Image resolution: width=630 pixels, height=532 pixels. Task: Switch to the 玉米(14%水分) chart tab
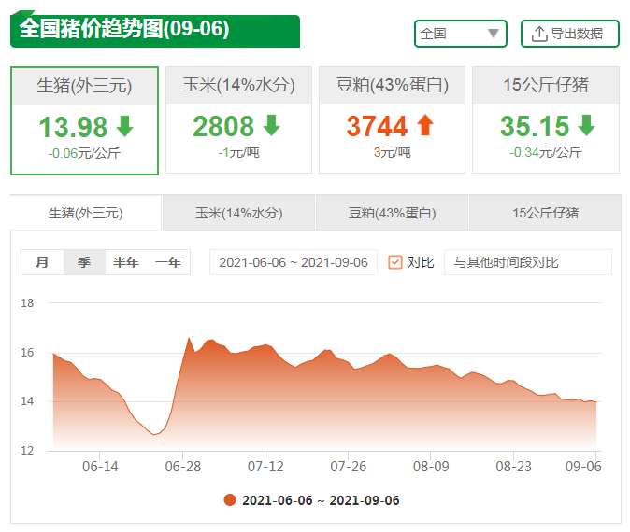click(x=238, y=213)
